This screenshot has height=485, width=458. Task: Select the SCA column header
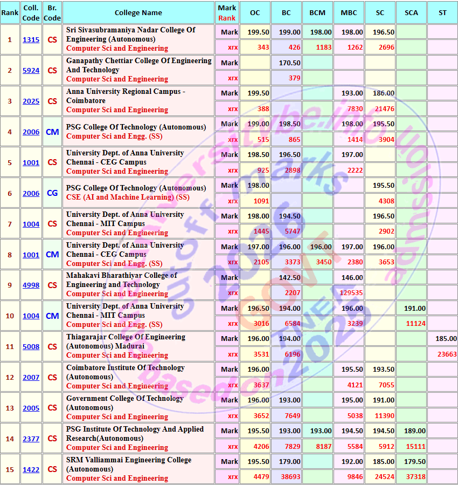click(x=411, y=13)
